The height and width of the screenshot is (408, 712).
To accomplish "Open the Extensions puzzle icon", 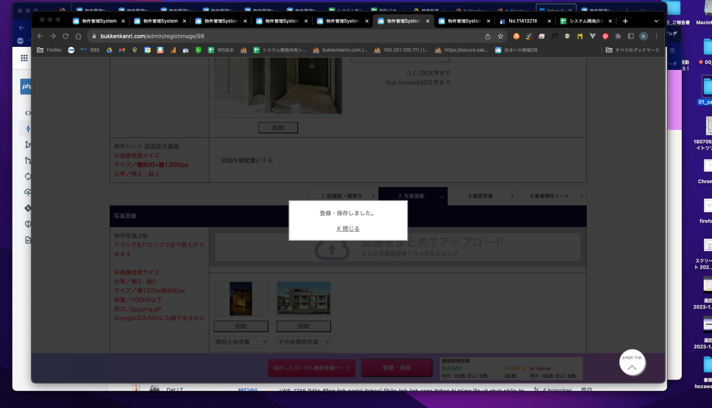I will click(618, 36).
